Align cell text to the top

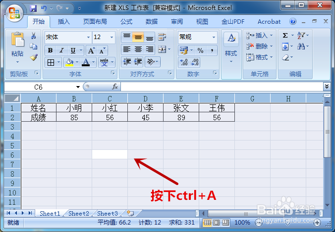[127, 37]
